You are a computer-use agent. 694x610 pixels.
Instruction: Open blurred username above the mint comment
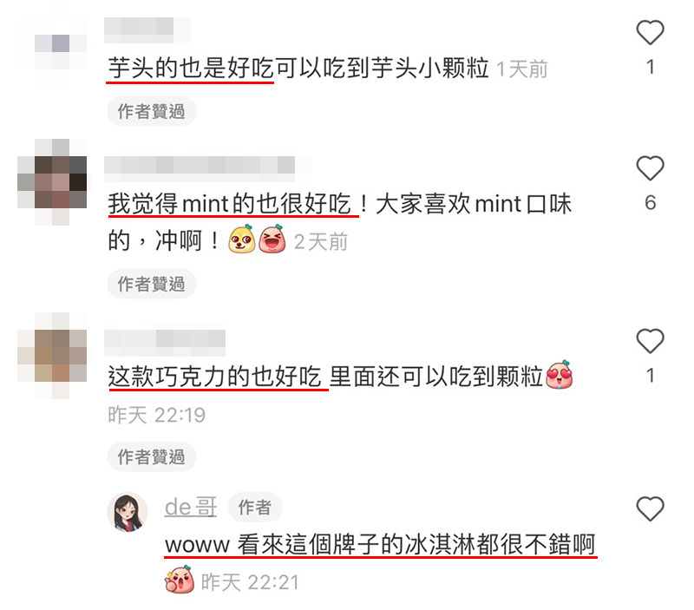point(200,168)
